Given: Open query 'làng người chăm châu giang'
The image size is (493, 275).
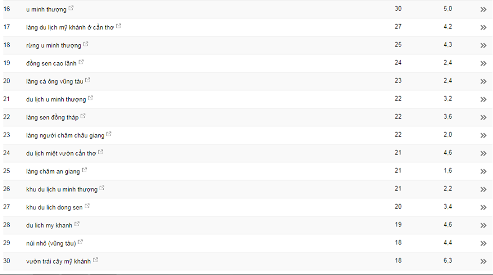Looking at the screenshot, I should pyautogui.click(x=65, y=135).
